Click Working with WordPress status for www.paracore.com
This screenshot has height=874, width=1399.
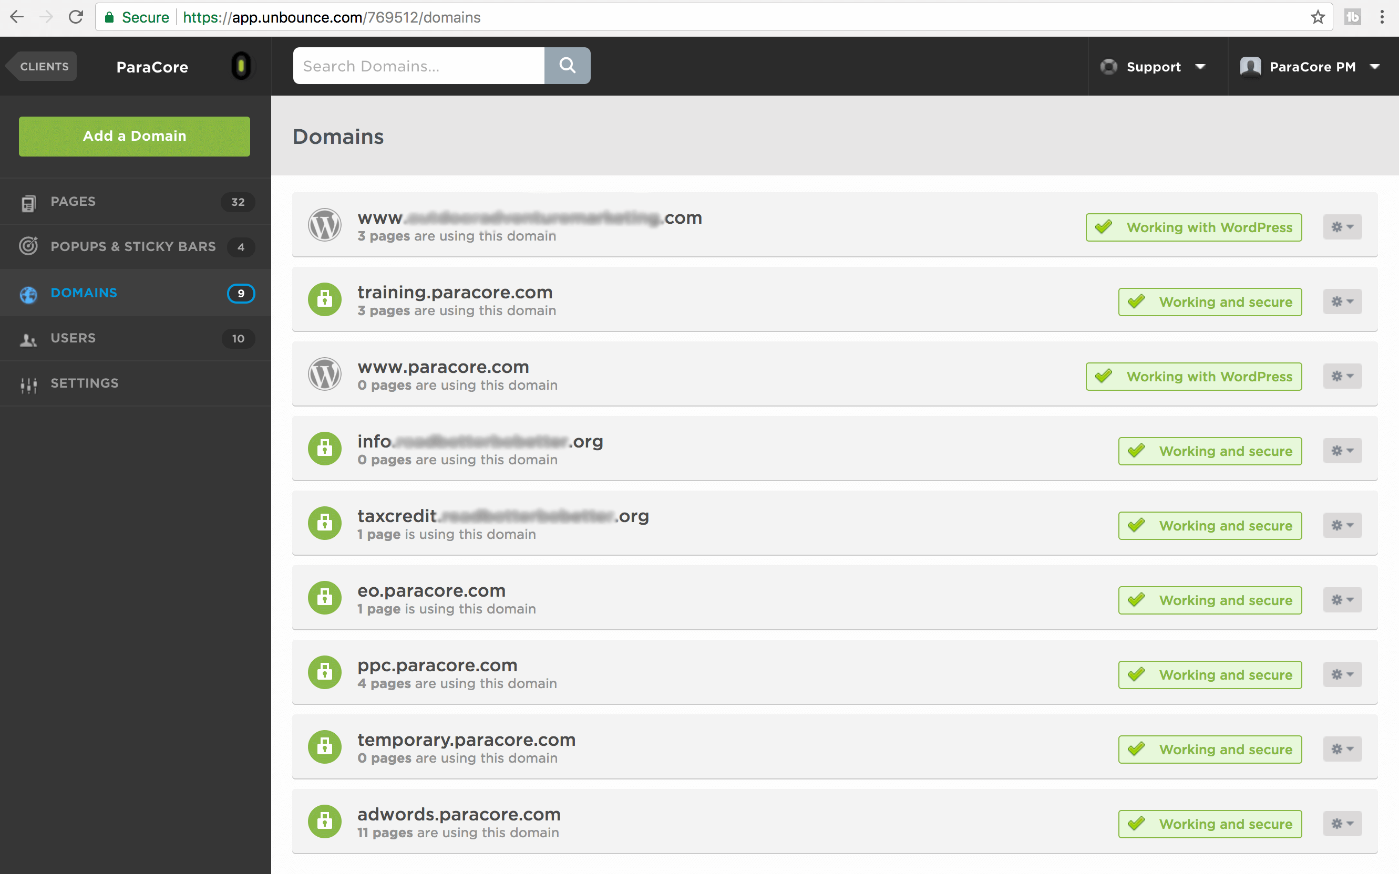coord(1194,376)
